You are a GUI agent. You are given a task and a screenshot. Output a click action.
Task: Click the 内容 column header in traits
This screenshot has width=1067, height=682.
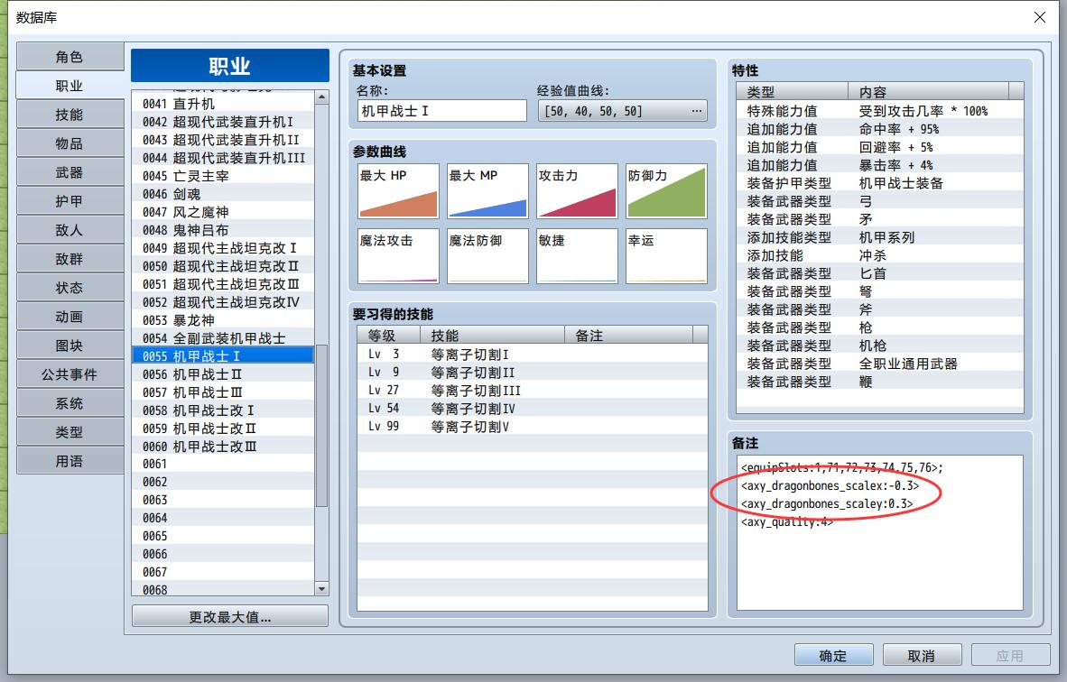(x=928, y=92)
